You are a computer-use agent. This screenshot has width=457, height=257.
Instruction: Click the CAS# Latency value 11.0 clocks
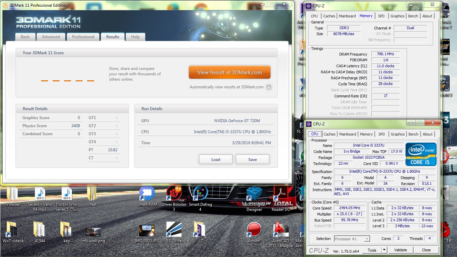tap(385, 66)
